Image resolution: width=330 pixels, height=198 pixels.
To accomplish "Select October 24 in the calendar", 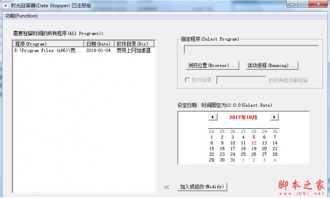I will click(233, 154).
